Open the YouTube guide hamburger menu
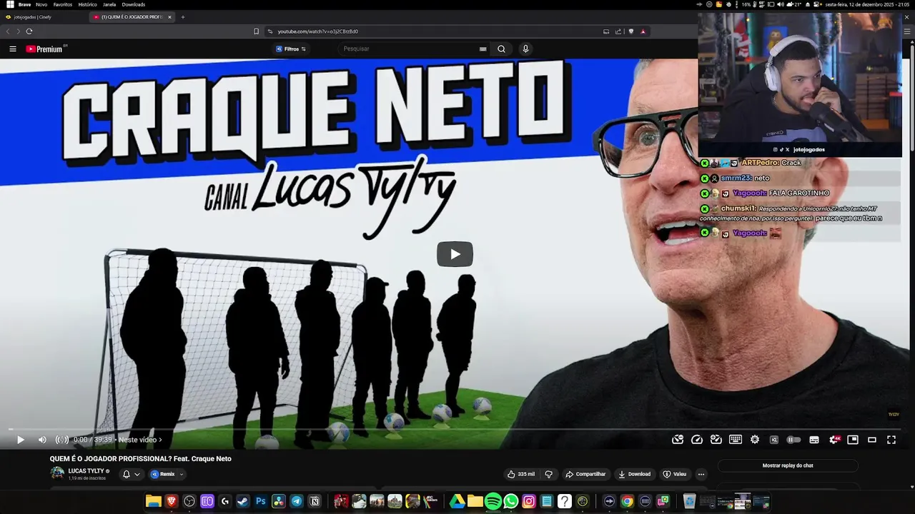915x514 pixels. pos(13,49)
